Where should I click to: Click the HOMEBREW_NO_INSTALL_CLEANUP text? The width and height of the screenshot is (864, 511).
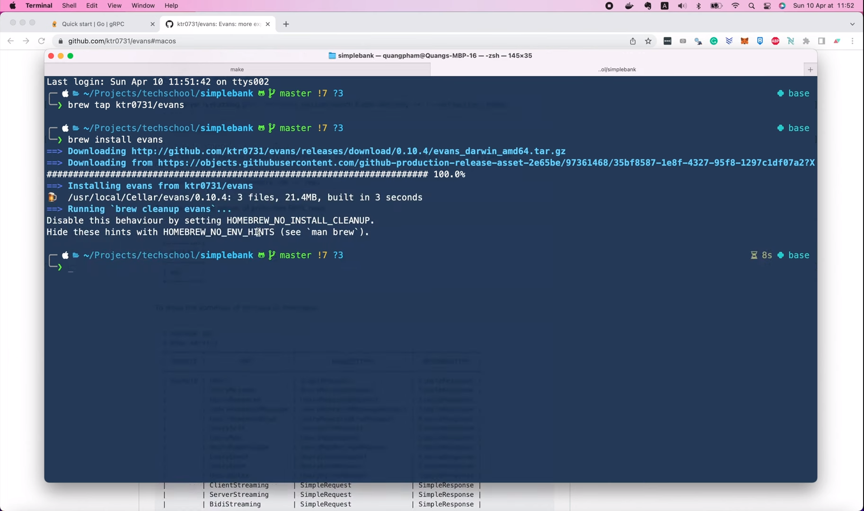pyautogui.click(x=300, y=220)
